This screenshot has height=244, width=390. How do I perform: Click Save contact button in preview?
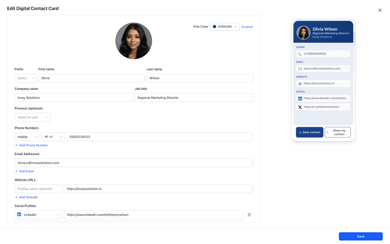coord(310,132)
